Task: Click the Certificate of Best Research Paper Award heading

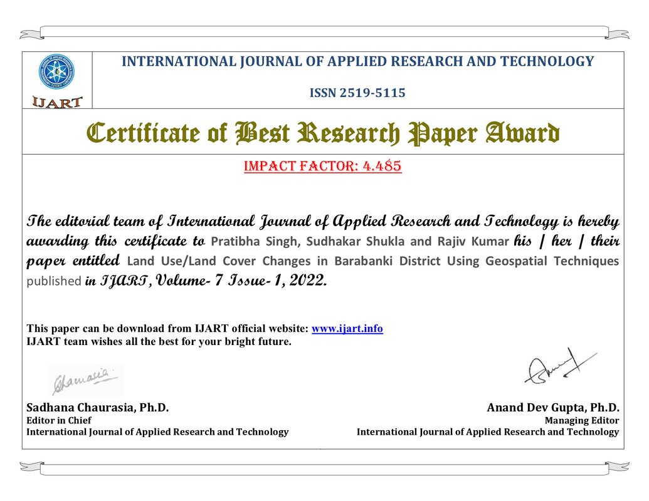Action: 323,133
